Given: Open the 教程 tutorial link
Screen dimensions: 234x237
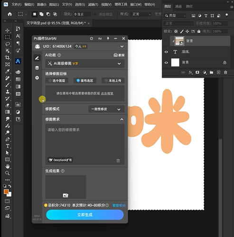Looking at the screenshot, I should [119, 55].
